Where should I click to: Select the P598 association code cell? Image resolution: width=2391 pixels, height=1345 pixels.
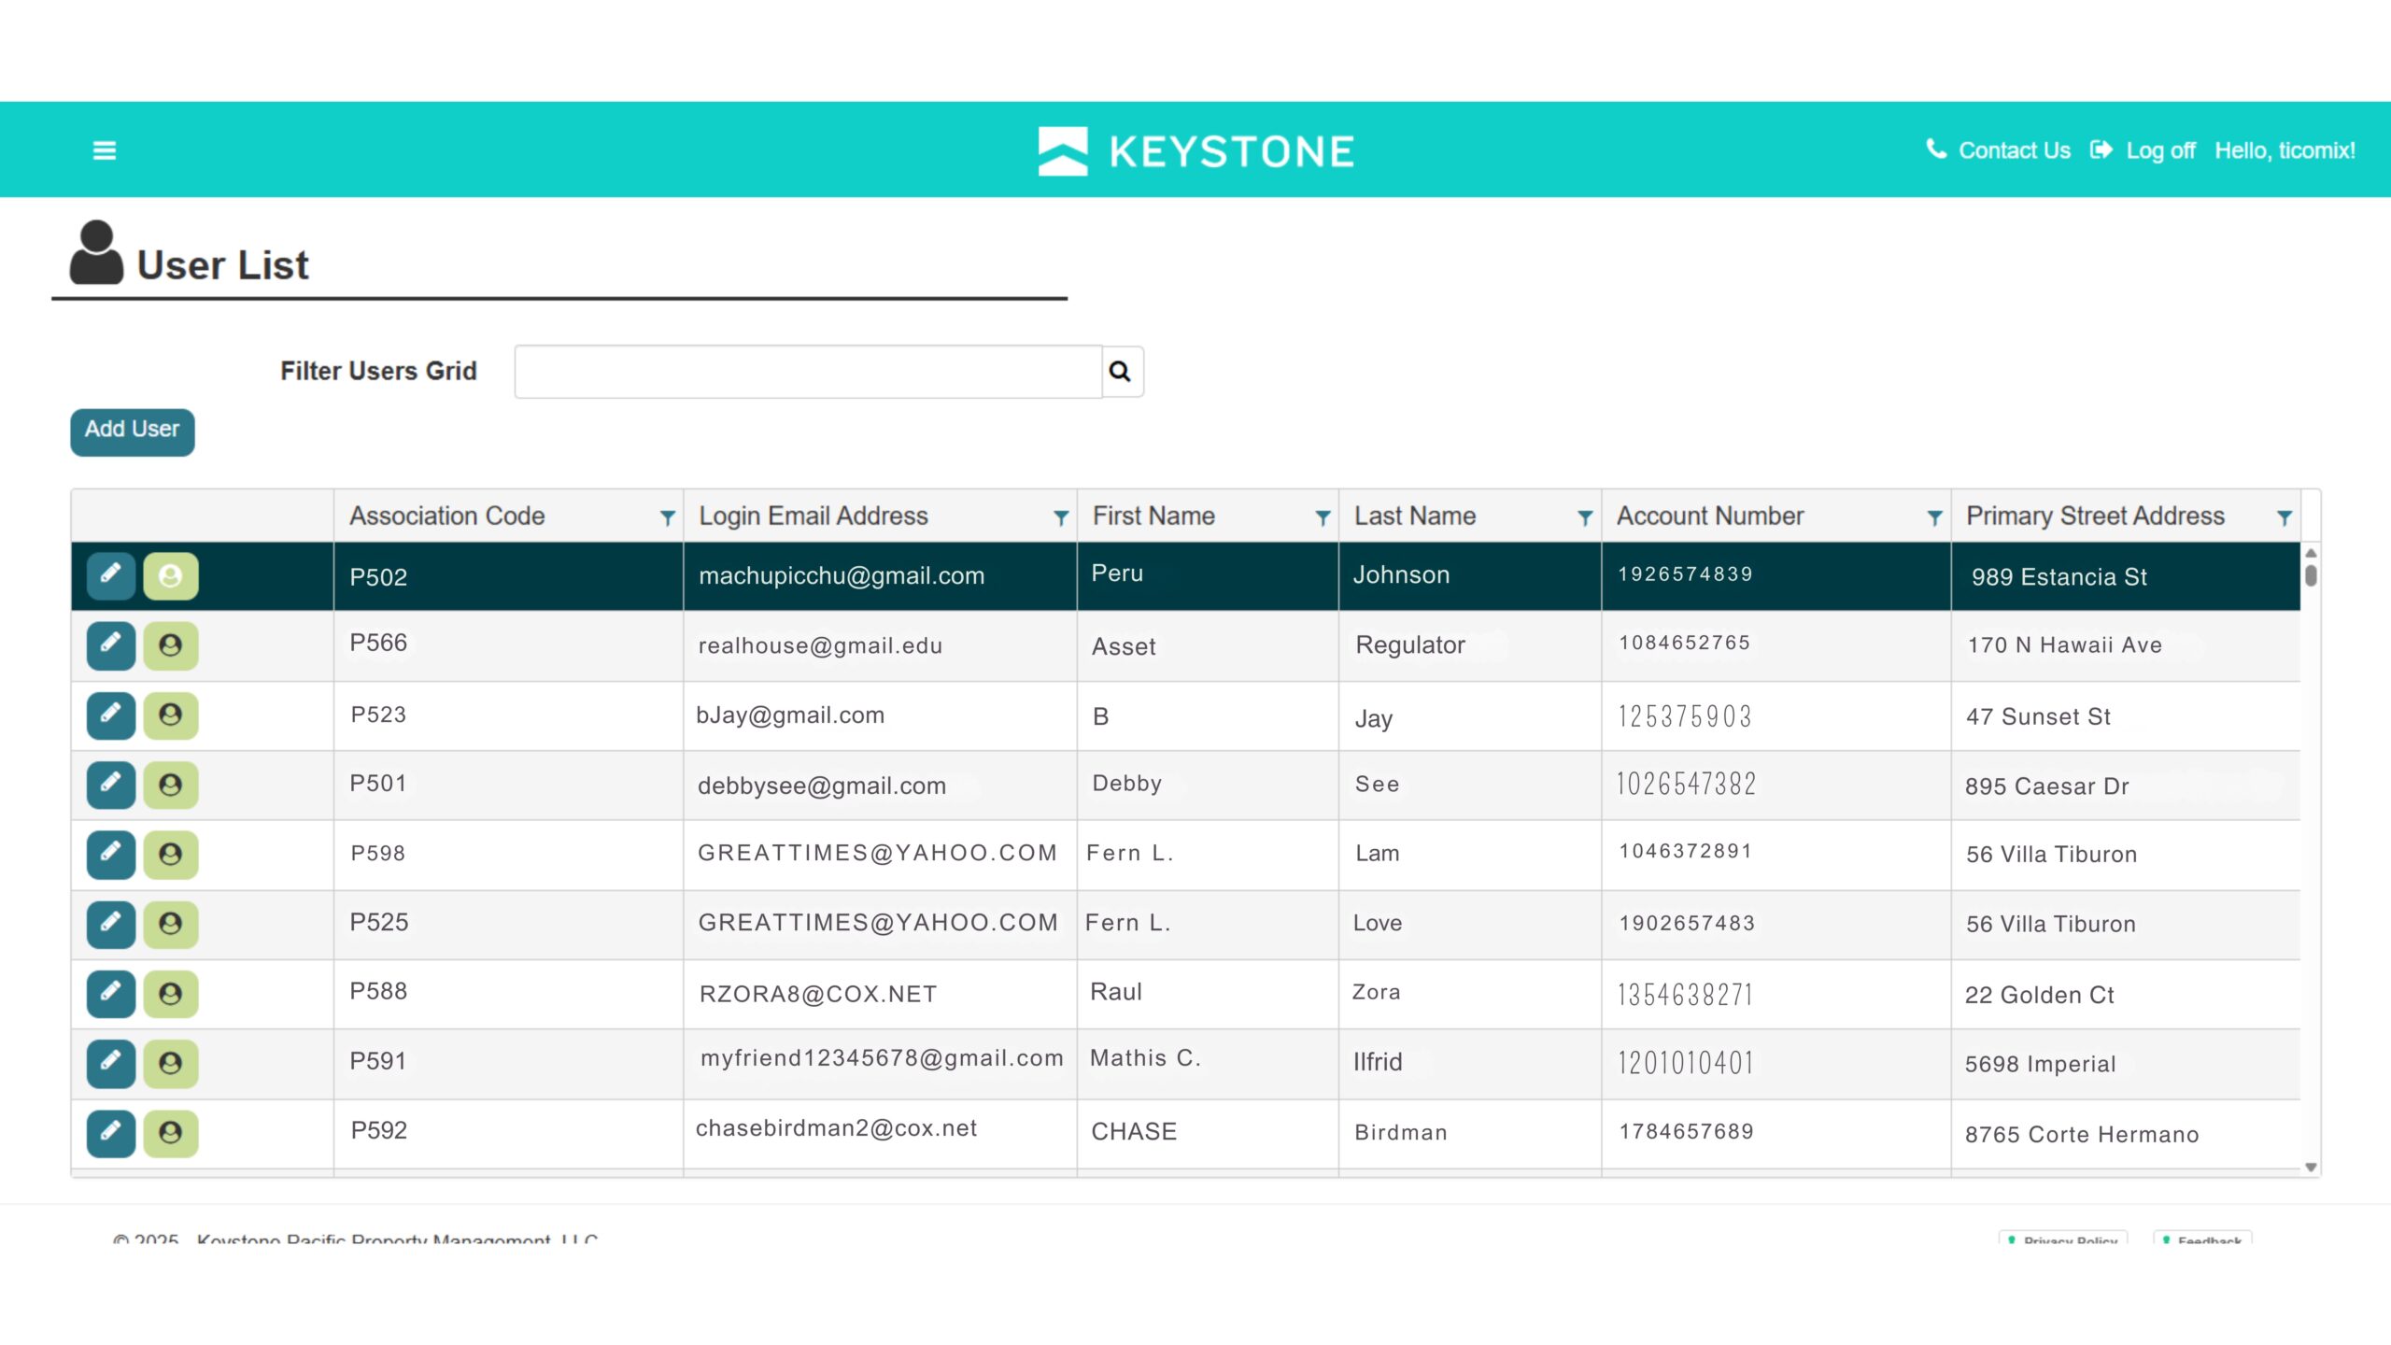pyautogui.click(x=508, y=855)
